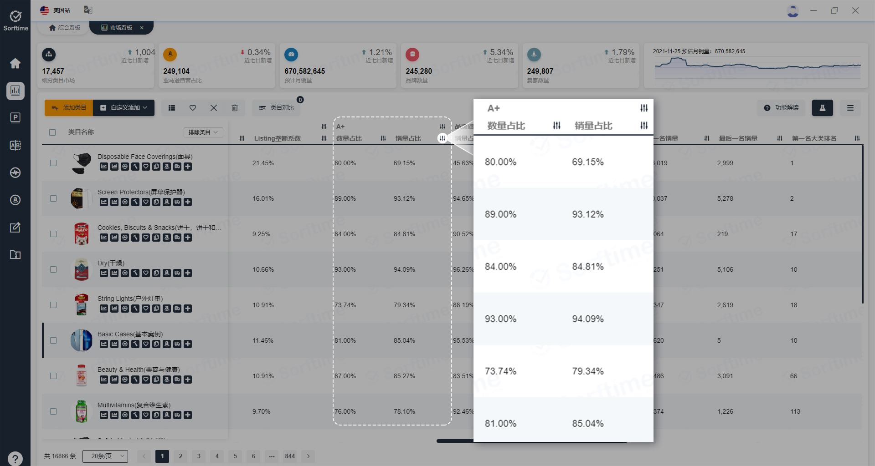Click the 类目对比 button
Viewport: 875px width, 466px height.
click(x=277, y=108)
